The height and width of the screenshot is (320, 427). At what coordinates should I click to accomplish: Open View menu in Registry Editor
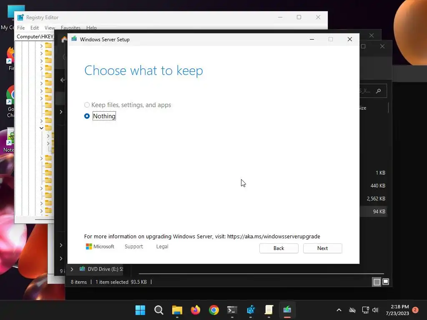(50, 28)
